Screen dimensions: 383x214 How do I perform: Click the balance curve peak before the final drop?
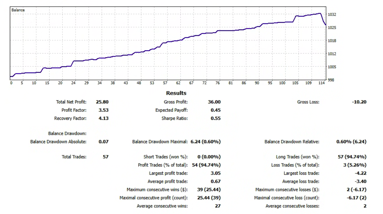[320, 14]
